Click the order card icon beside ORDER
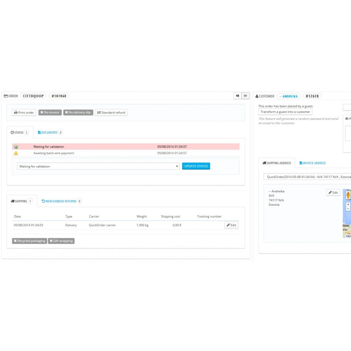This screenshot has width=351, height=351. (x=6, y=96)
